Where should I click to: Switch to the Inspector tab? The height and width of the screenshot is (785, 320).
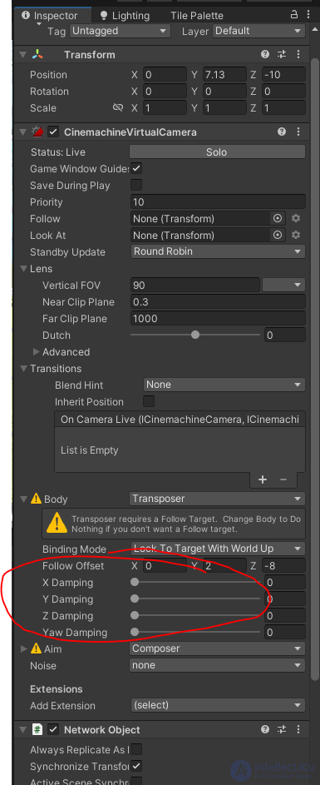(49, 16)
